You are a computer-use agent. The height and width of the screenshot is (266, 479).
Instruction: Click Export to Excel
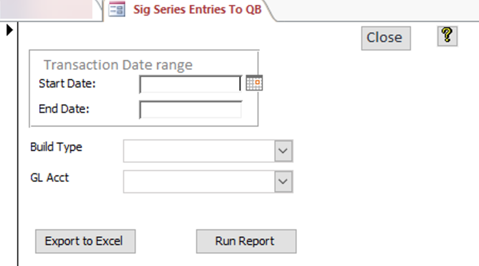pyautogui.click(x=85, y=241)
